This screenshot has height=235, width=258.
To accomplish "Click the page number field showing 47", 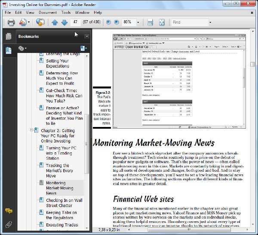I will point(75,22).
